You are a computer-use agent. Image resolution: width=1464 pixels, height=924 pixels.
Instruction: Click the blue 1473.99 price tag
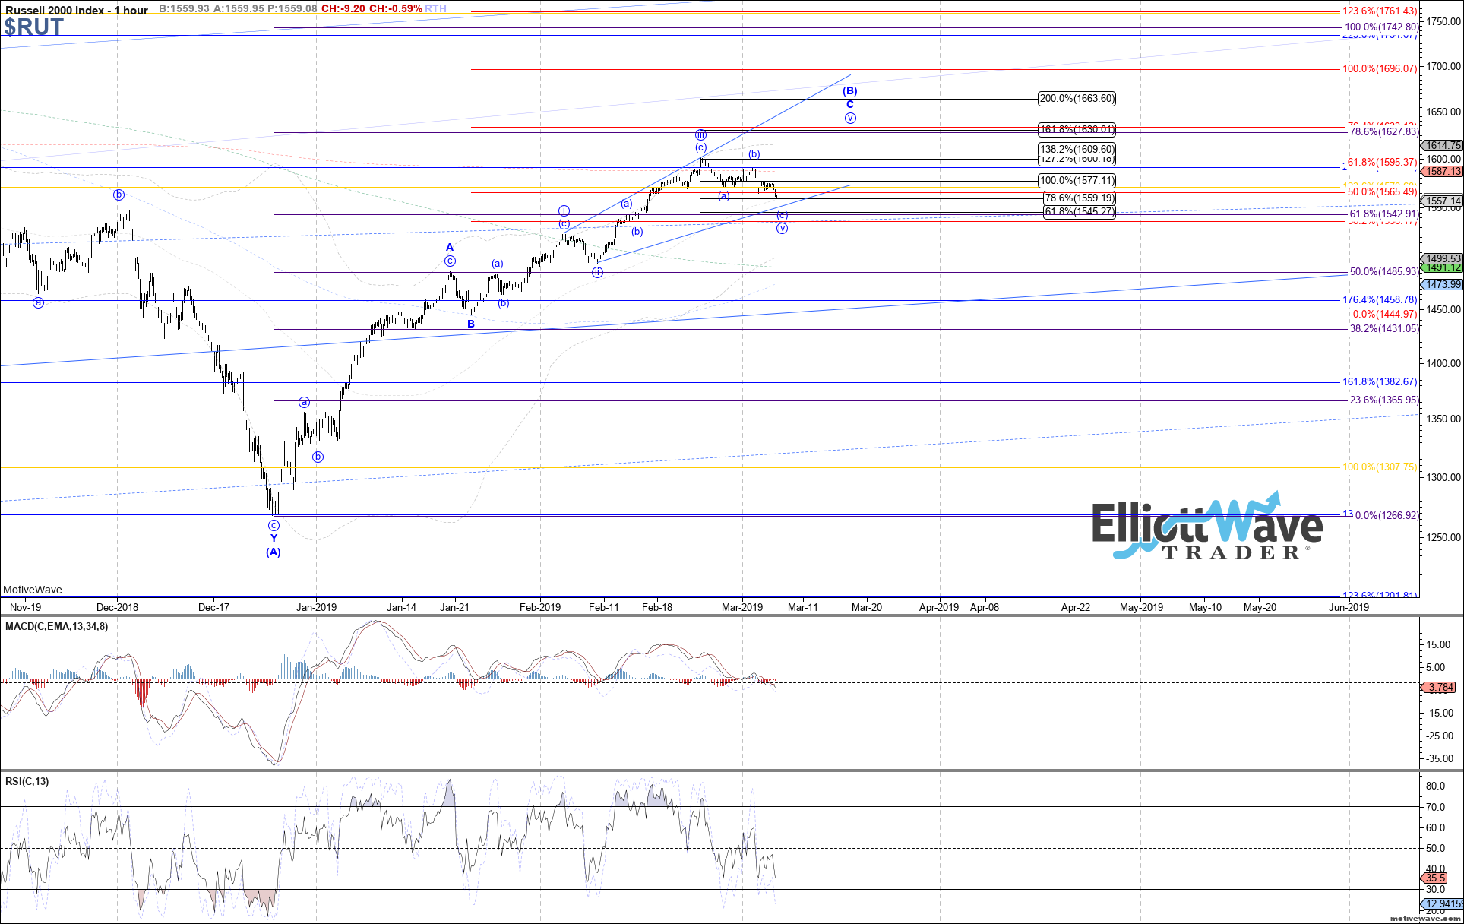click(1442, 285)
